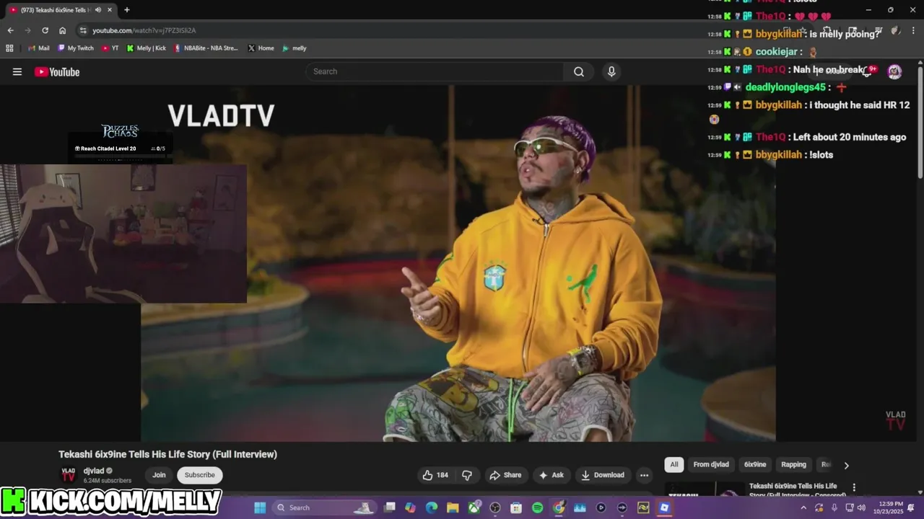
Task: Click the main video player
Action: click(458, 263)
